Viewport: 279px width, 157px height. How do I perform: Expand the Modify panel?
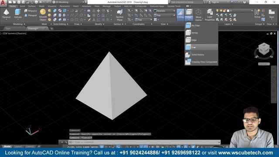pos(99,24)
